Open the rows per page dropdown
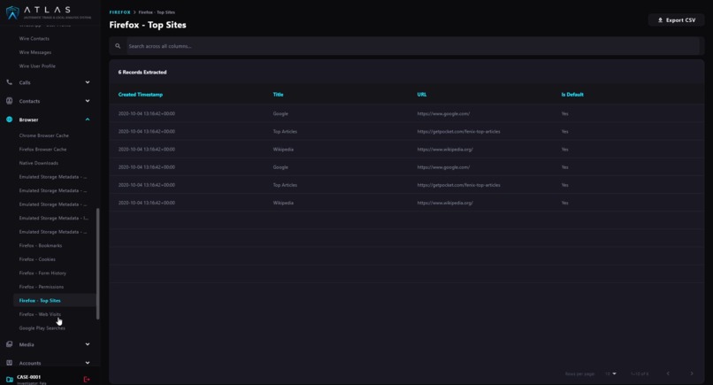The image size is (713, 385). click(610, 373)
